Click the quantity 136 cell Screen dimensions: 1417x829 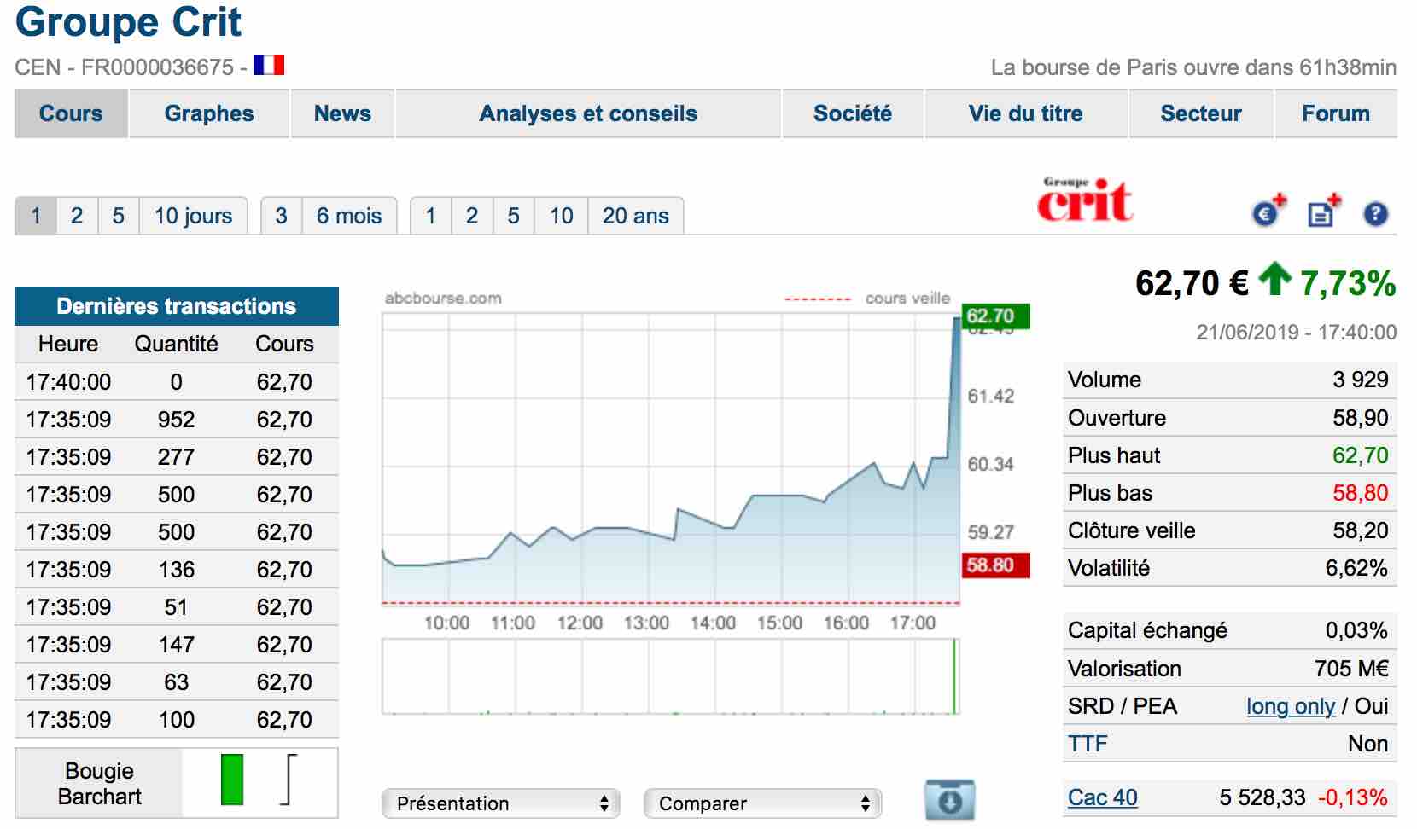[x=176, y=570]
